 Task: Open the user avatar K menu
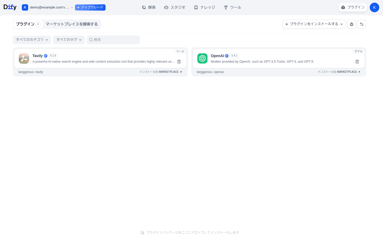click(374, 7)
